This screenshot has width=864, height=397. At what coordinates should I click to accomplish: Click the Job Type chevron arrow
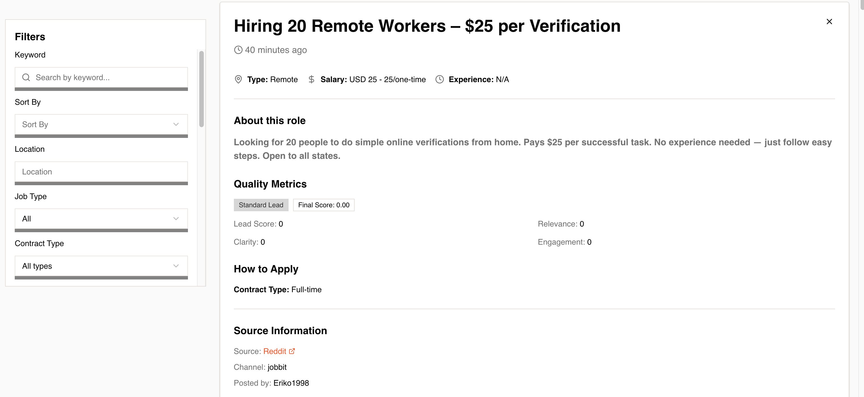point(176,219)
